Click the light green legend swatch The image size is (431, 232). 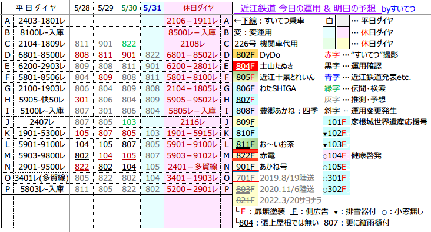click(x=329, y=44)
